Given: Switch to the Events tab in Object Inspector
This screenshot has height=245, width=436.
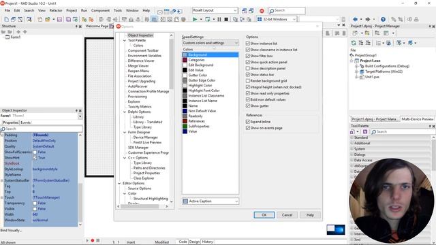Looking at the screenshot, I should (26, 122).
